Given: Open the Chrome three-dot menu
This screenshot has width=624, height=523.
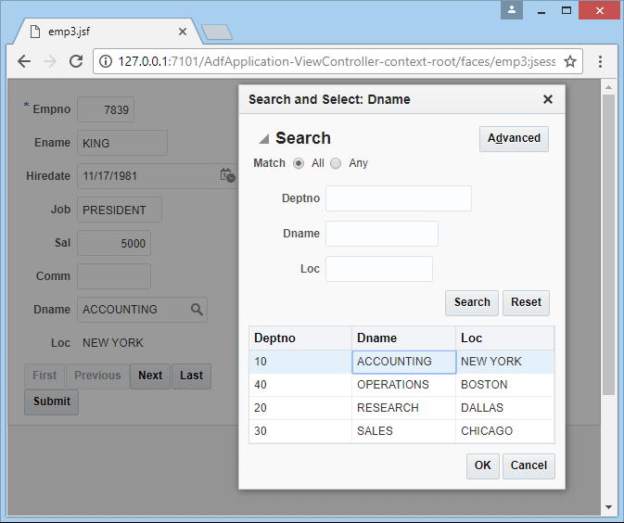Looking at the screenshot, I should click(x=600, y=62).
